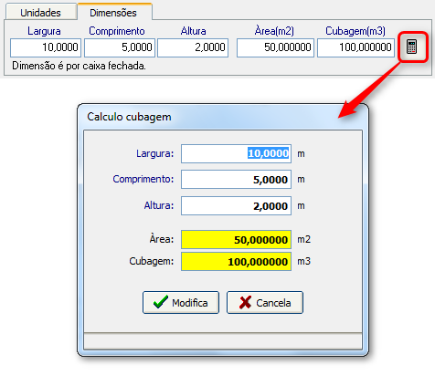
Task: Click the green checkmark on Modifica
Action: click(x=161, y=302)
